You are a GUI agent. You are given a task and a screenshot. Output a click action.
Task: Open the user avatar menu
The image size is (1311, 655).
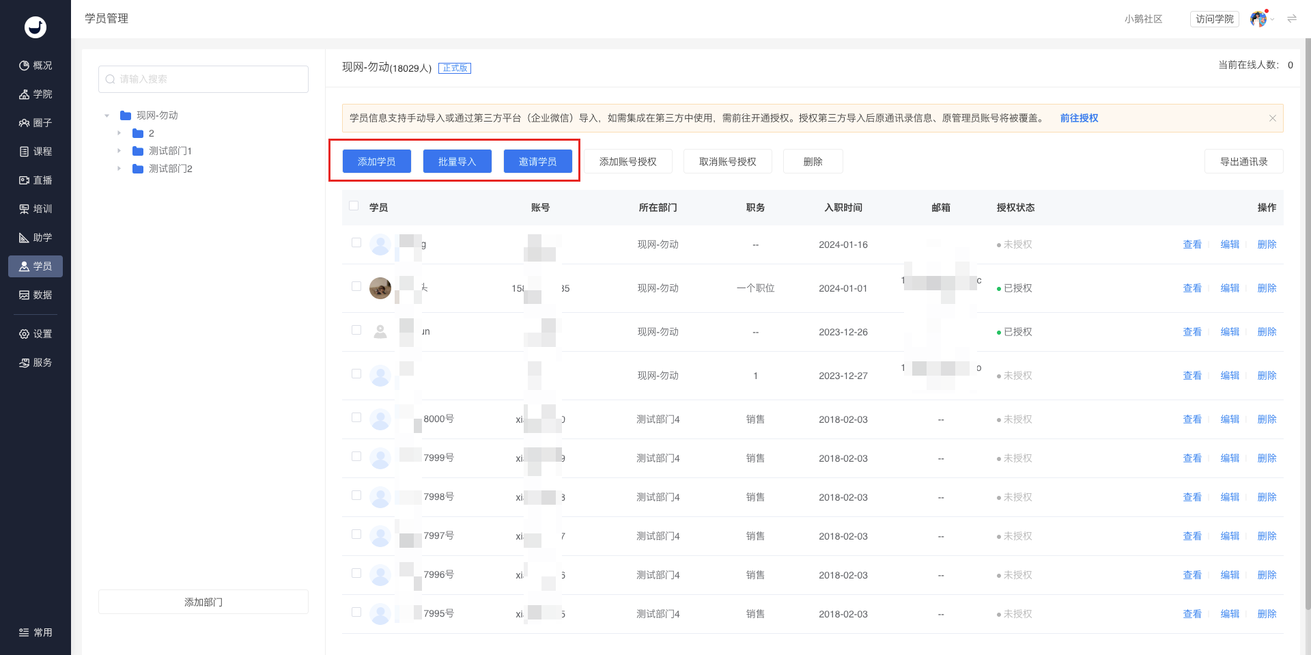[x=1258, y=19]
